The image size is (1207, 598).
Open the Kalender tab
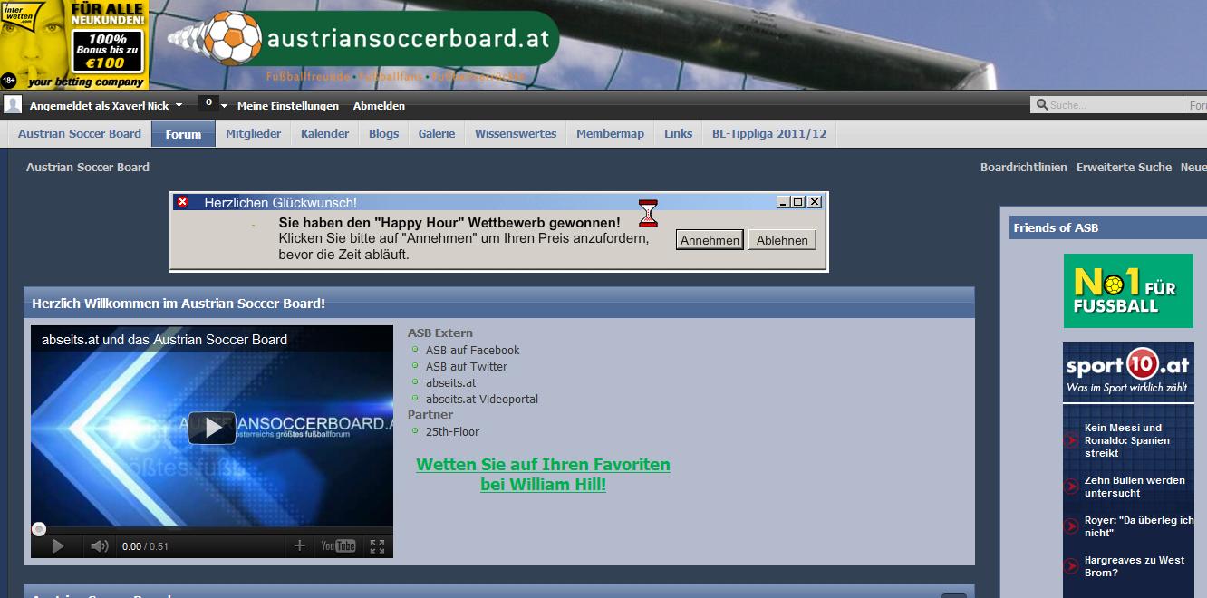coord(324,133)
